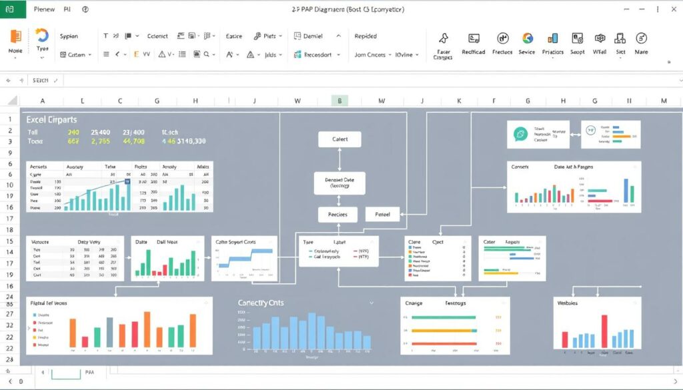The image size is (683, 390).
Task: Click the WFall icon
Action: [600, 38]
